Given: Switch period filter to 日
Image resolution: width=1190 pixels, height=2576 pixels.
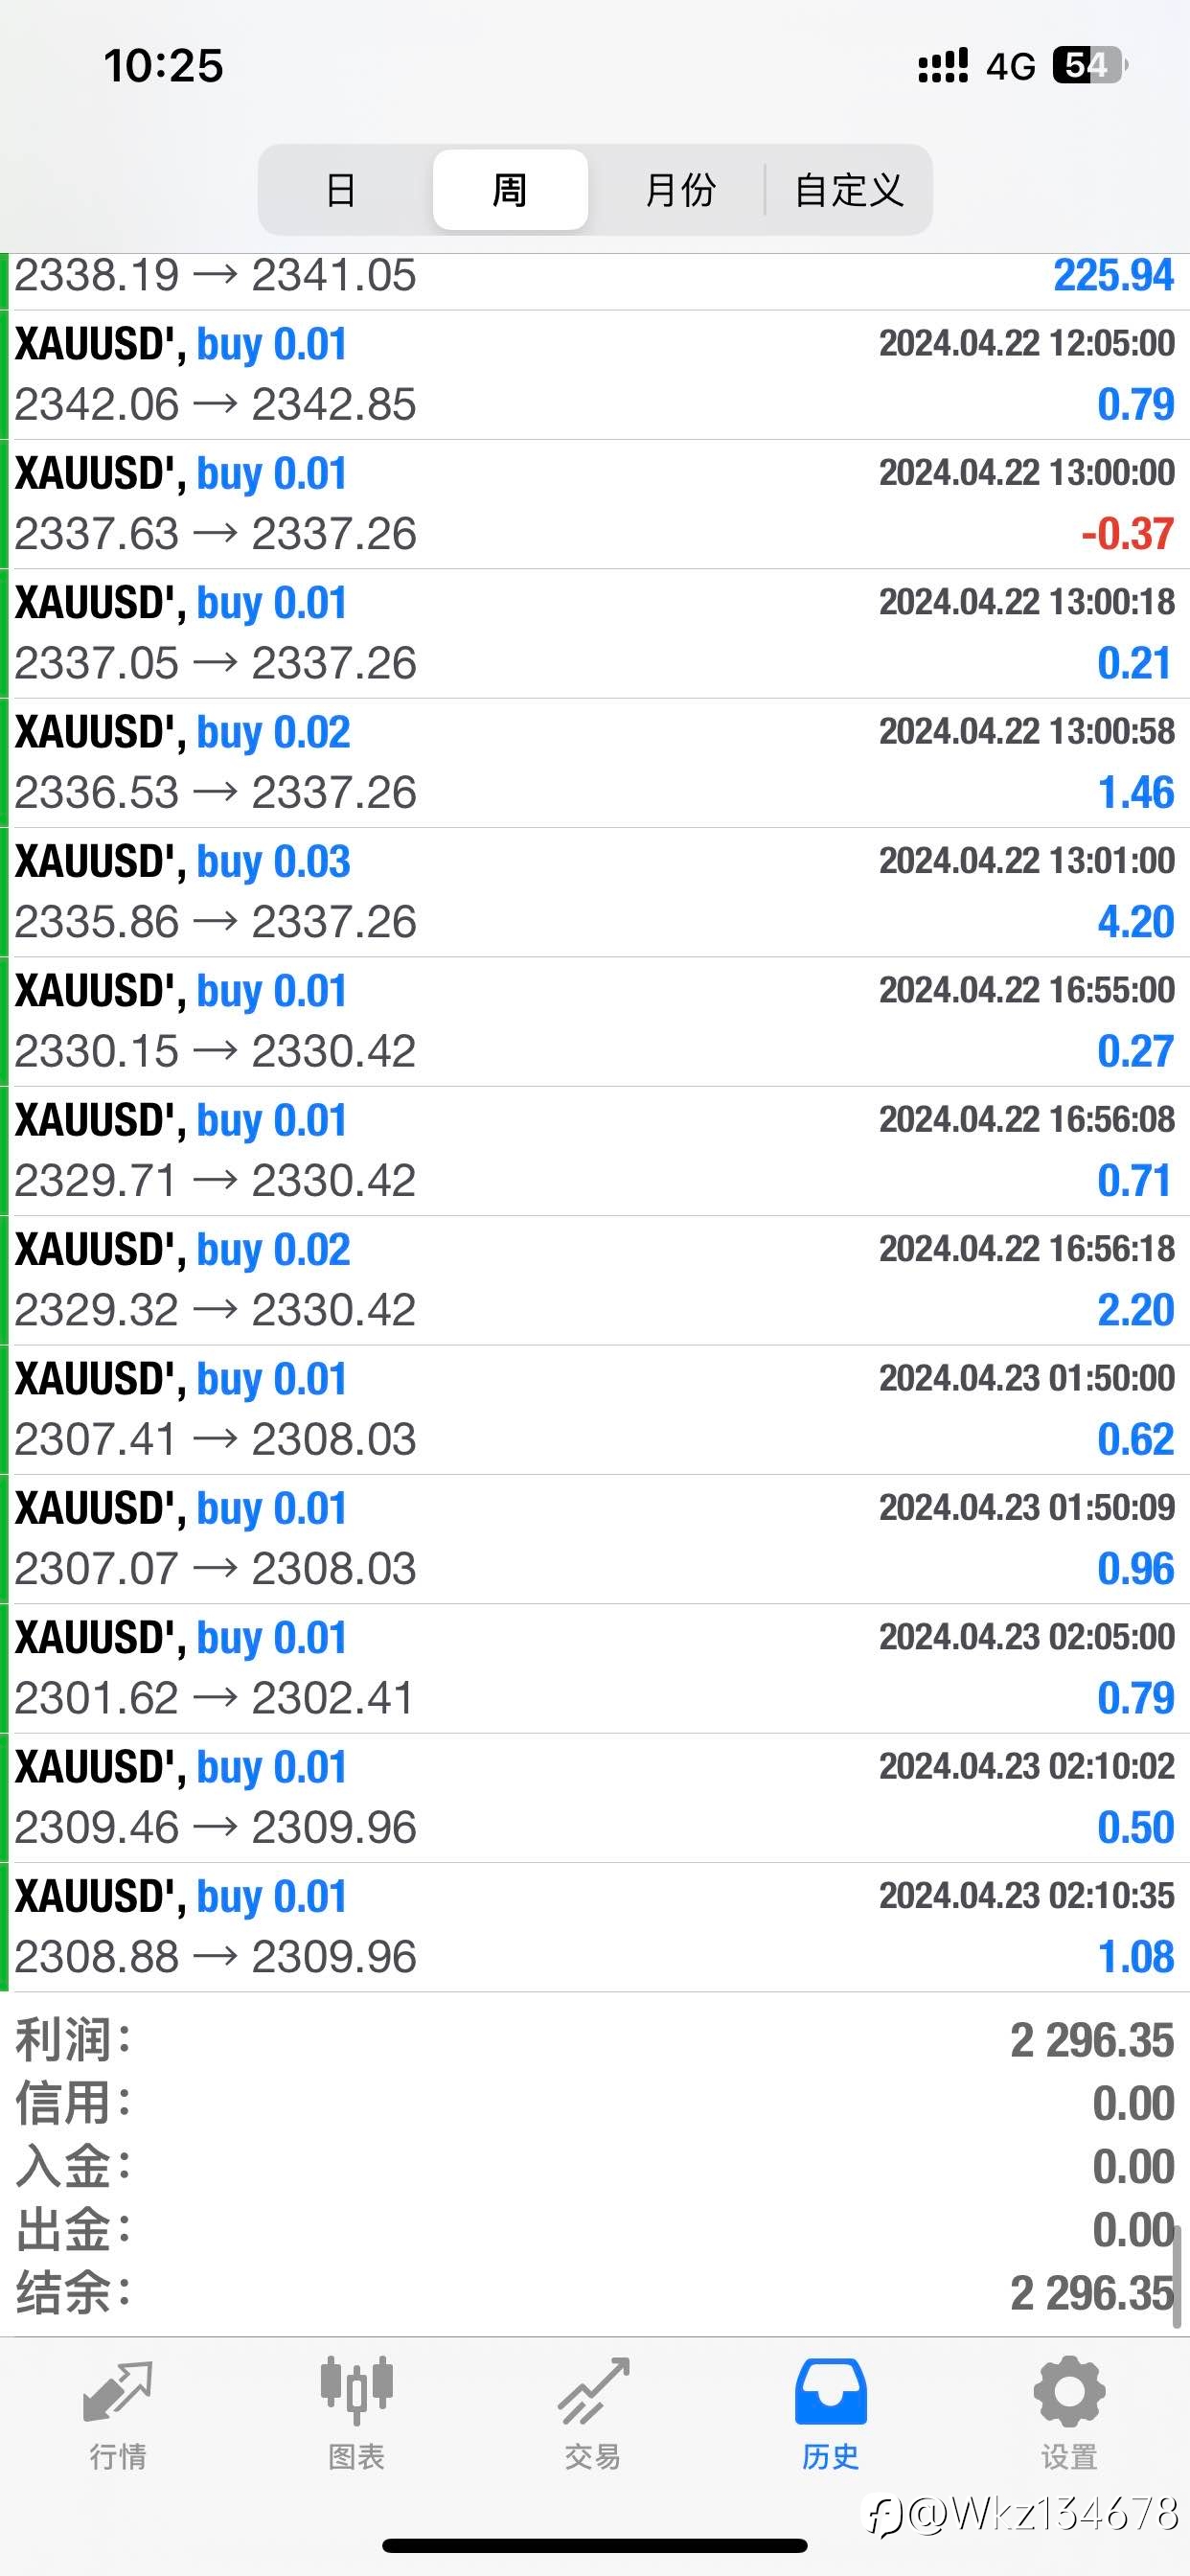Looking at the screenshot, I should [x=341, y=189].
